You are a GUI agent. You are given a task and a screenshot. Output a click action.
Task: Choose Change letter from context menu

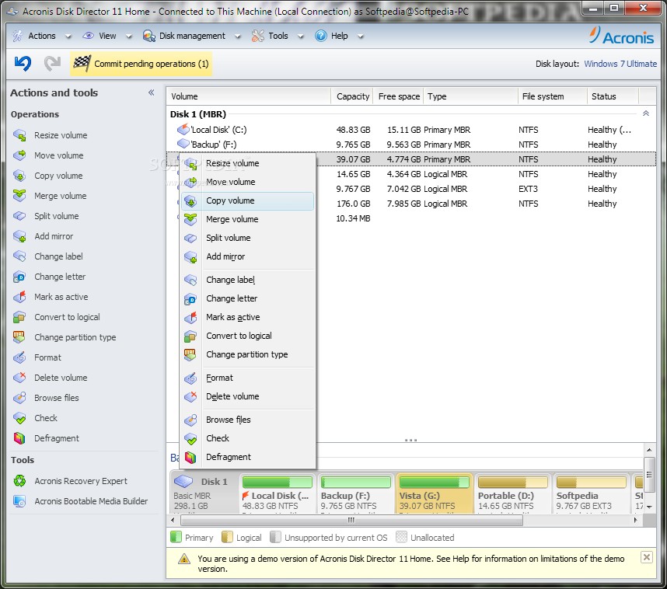tap(232, 298)
